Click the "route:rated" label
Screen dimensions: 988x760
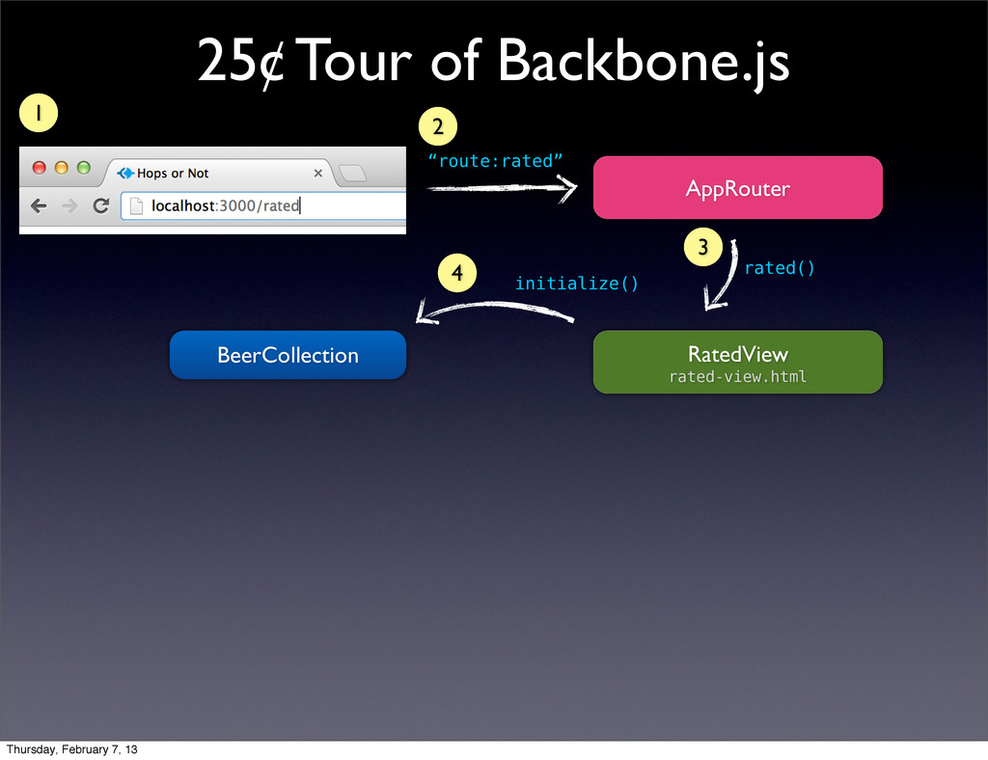point(495,161)
